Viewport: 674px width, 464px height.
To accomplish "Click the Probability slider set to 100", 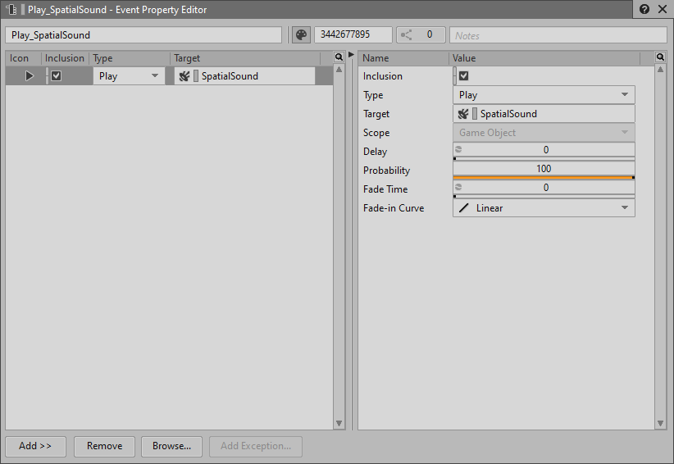I will tap(544, 170).
